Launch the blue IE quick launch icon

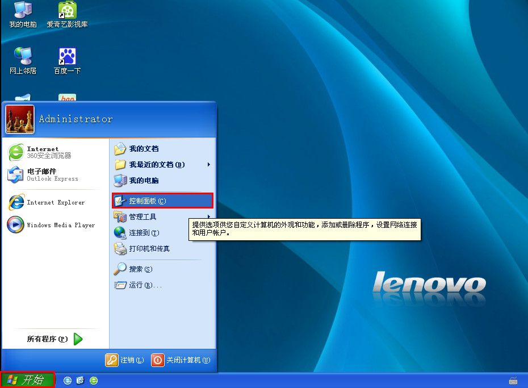click(68, 381)
